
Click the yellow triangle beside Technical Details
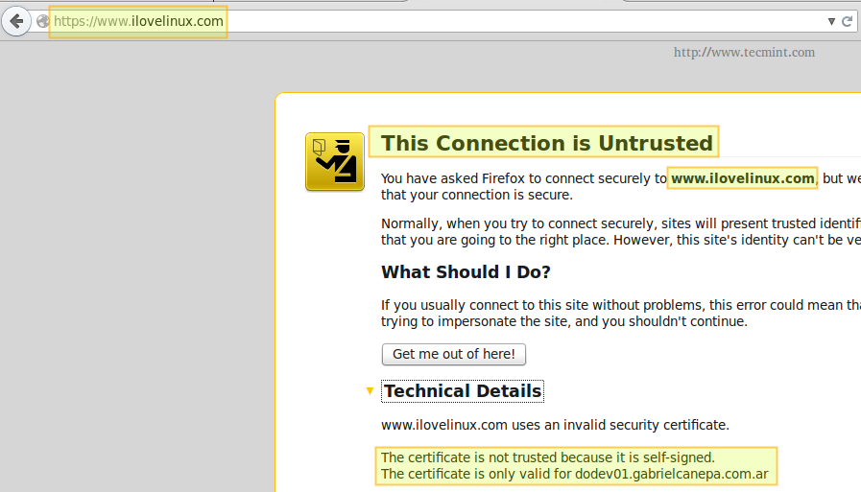pyautogui.click(x=370, y=391)
